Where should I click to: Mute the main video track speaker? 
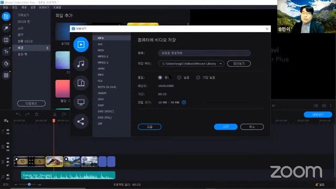[x=8, y=162]
